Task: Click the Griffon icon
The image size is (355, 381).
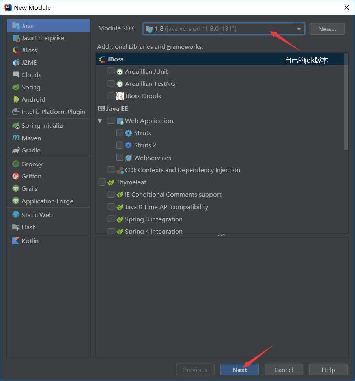Action: 16,176
